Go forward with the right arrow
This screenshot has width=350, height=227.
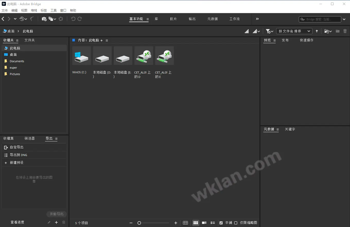pyautogui.click(x=9, y=19)
